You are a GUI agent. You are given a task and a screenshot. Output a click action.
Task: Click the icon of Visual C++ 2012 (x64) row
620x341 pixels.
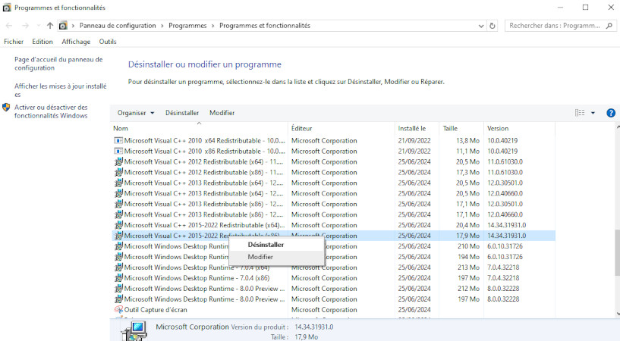118,162
